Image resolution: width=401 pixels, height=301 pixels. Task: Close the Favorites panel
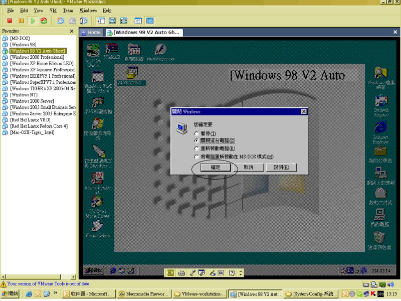72,31
